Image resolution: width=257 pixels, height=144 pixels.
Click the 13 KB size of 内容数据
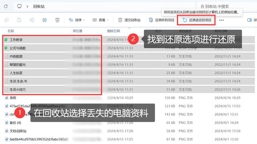click(171, 56)
